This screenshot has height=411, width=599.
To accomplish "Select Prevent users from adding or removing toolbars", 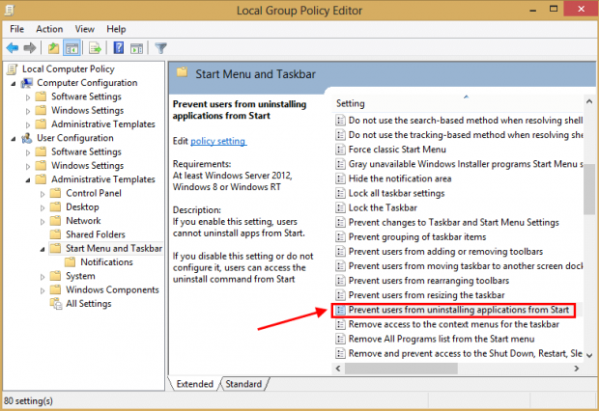I will (x=445, y=252).
